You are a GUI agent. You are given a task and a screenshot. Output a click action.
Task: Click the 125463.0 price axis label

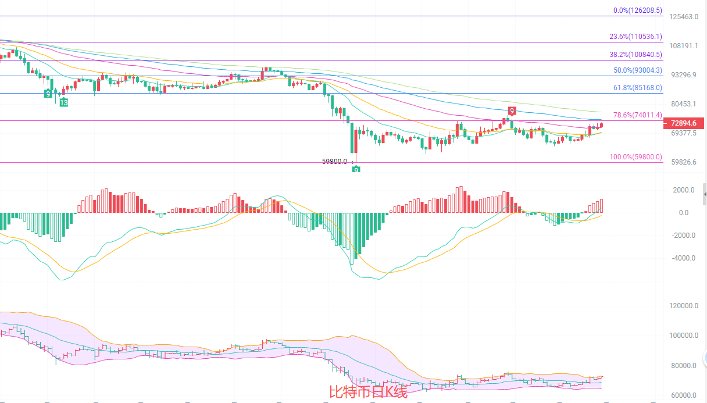[x=684, y=17]
